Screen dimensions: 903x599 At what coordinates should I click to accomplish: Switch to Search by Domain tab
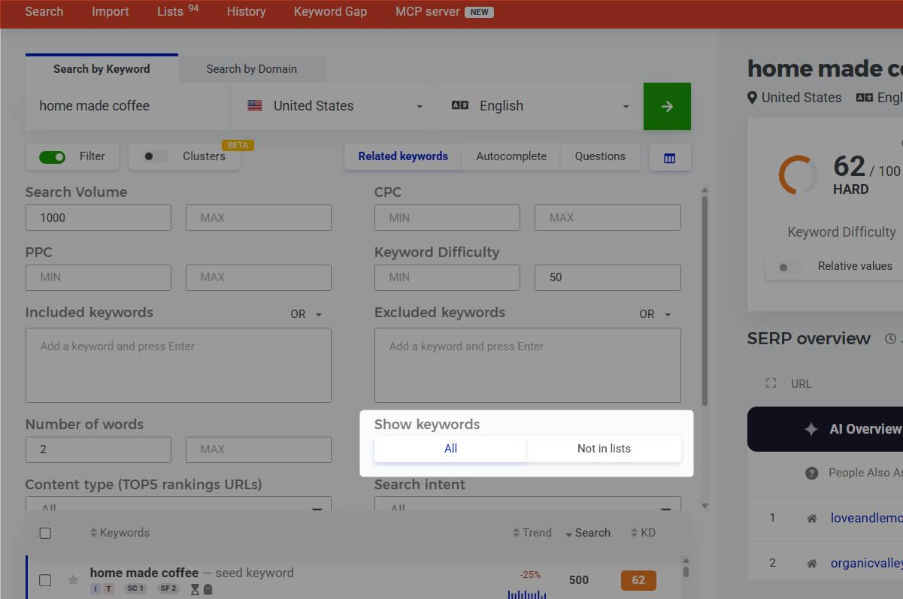(x=251, y=69)
